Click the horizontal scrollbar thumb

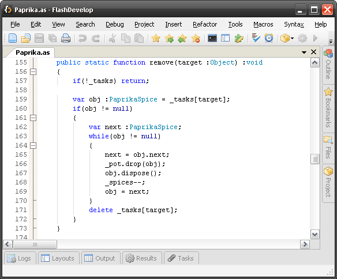click(35, 244)
